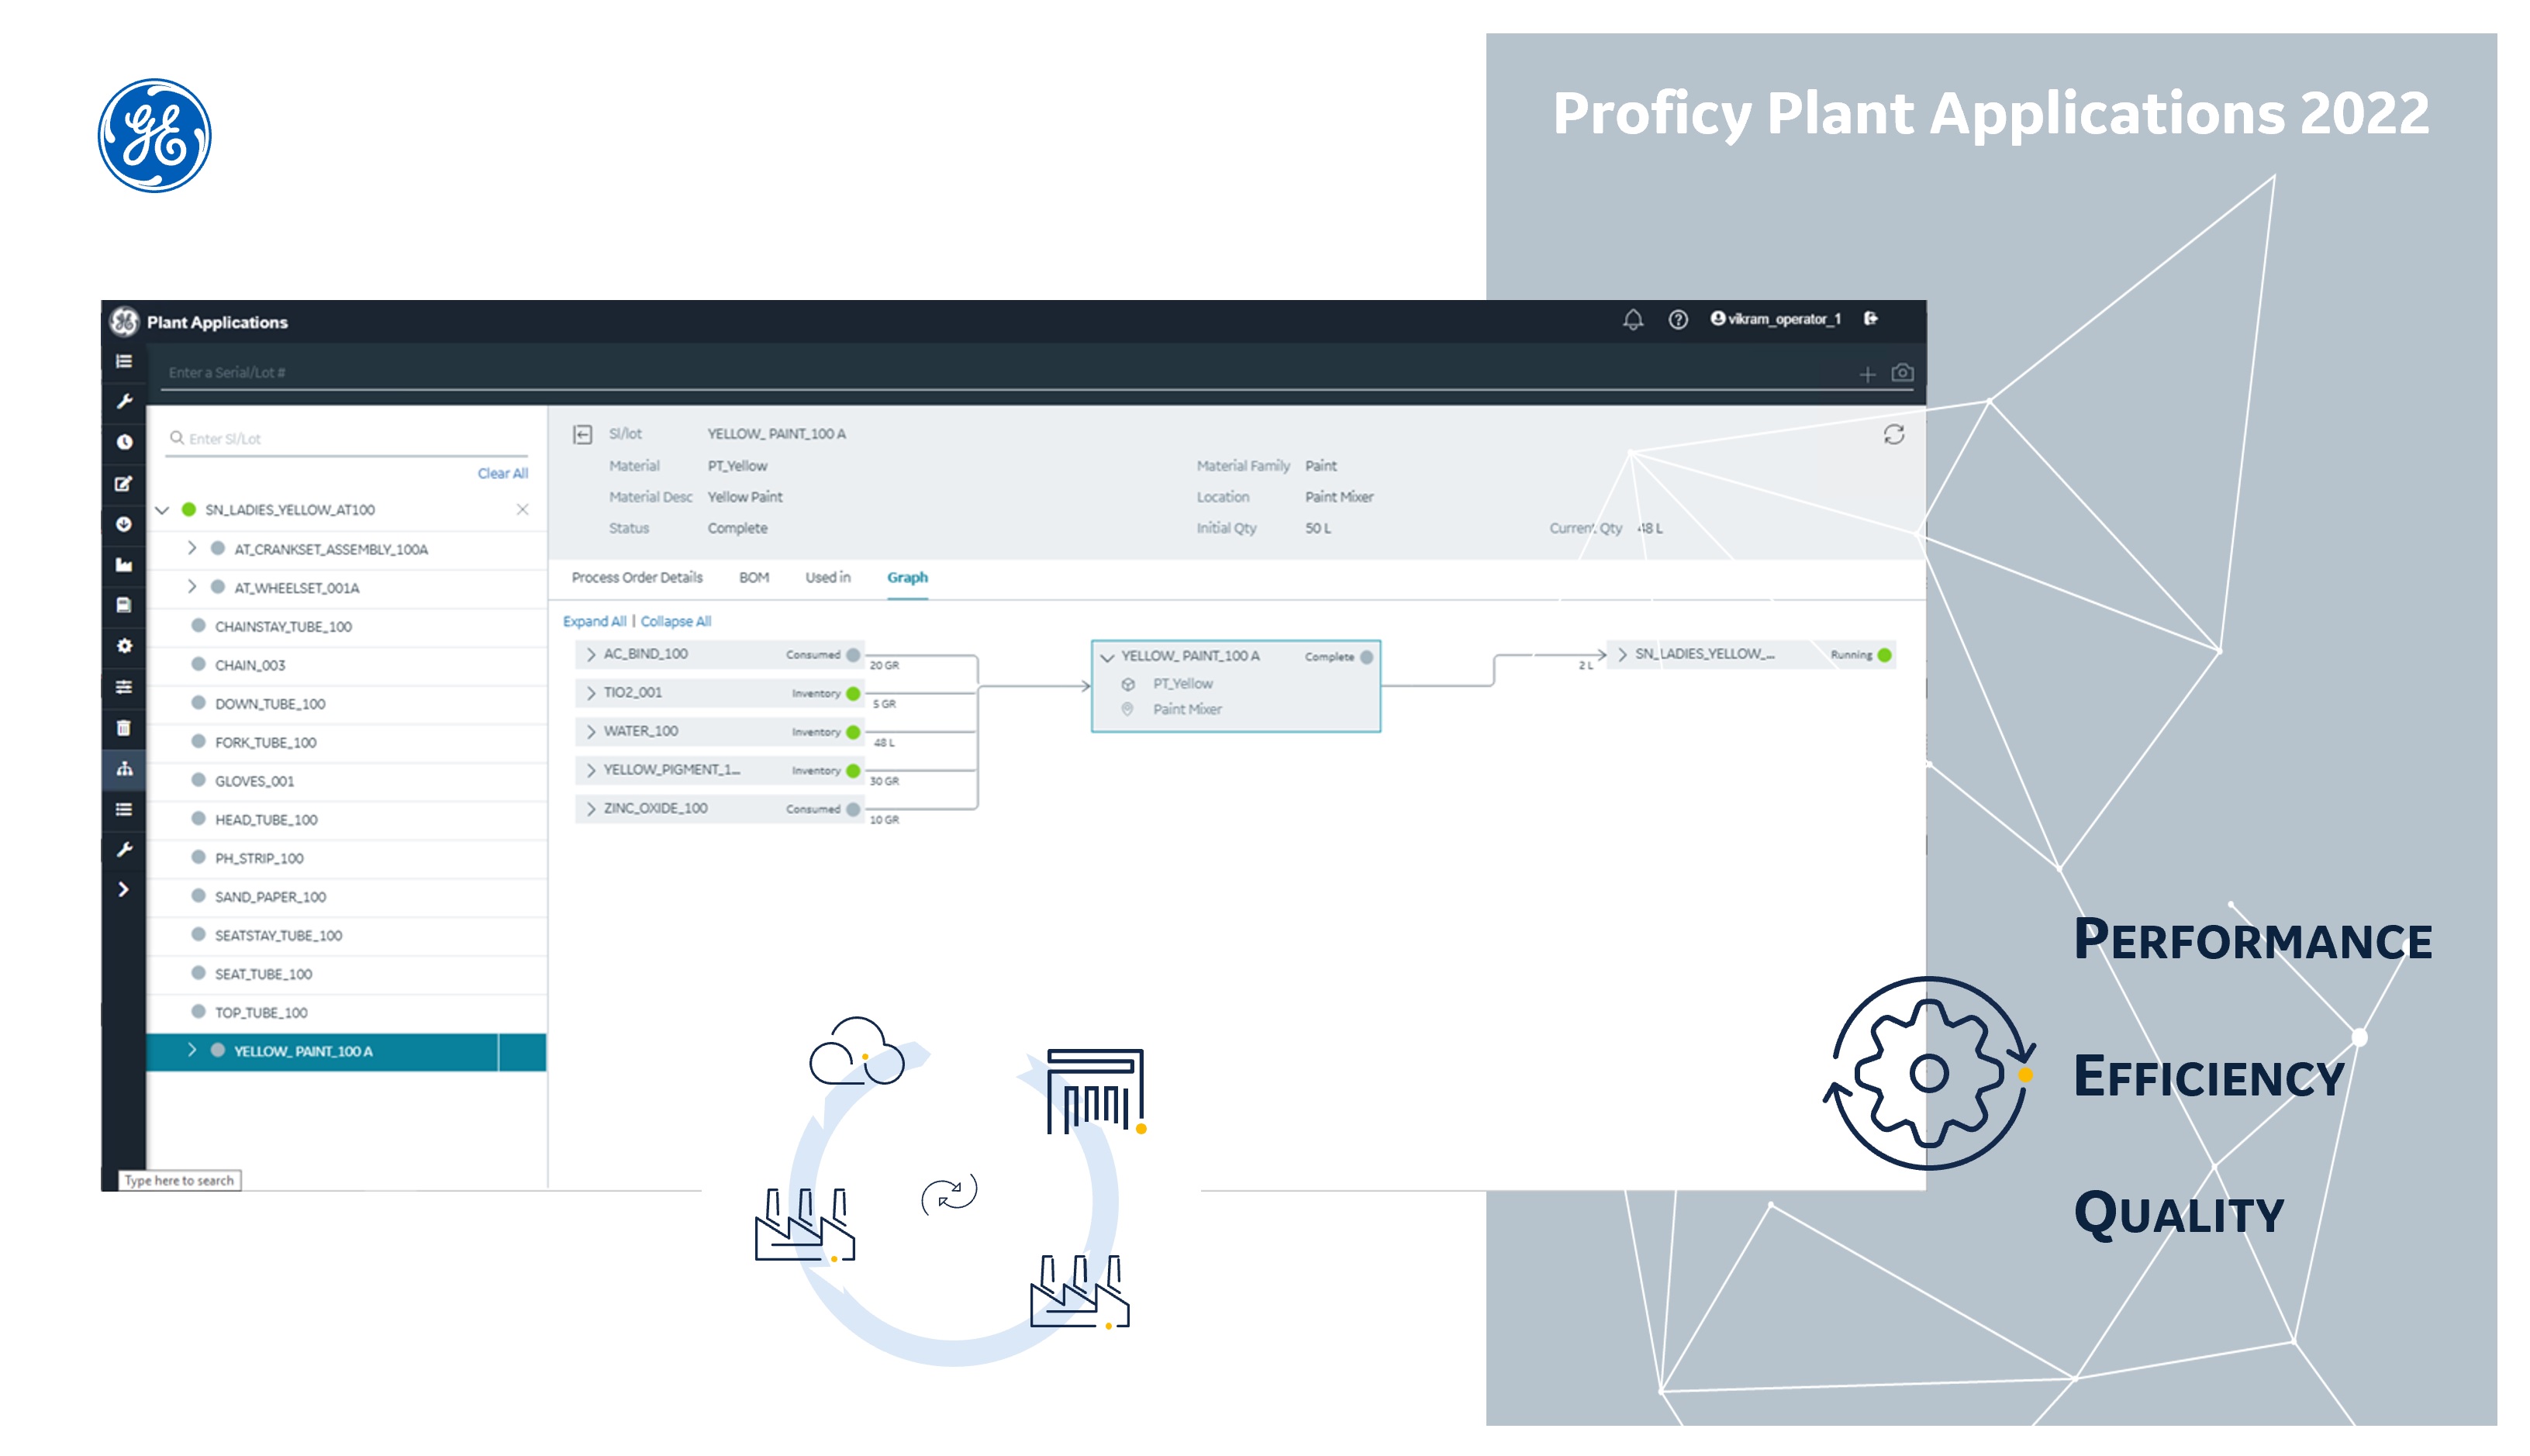2530x1456 pixels.
Task: Click the Clear All link
Action: 502,473
